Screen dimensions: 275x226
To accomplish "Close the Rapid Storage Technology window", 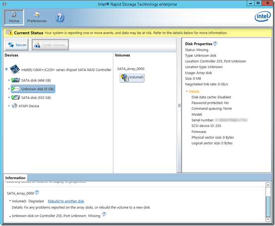I will coord(268,3).
